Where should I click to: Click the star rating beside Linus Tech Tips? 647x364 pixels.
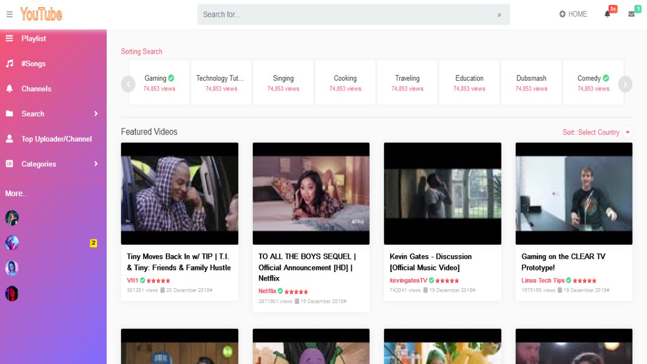click(x=585, y=281)
